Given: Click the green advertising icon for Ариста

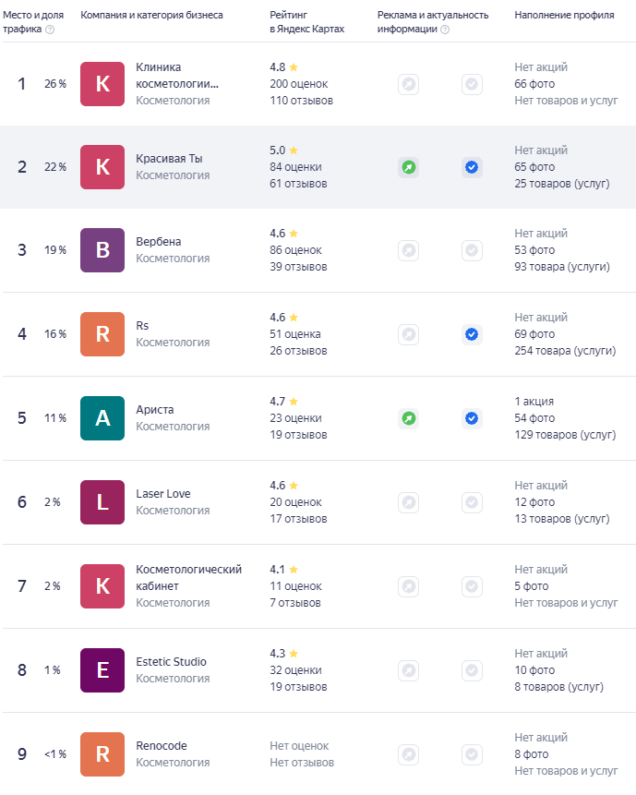Looking at the screenshot, I should tap(408, 418).
